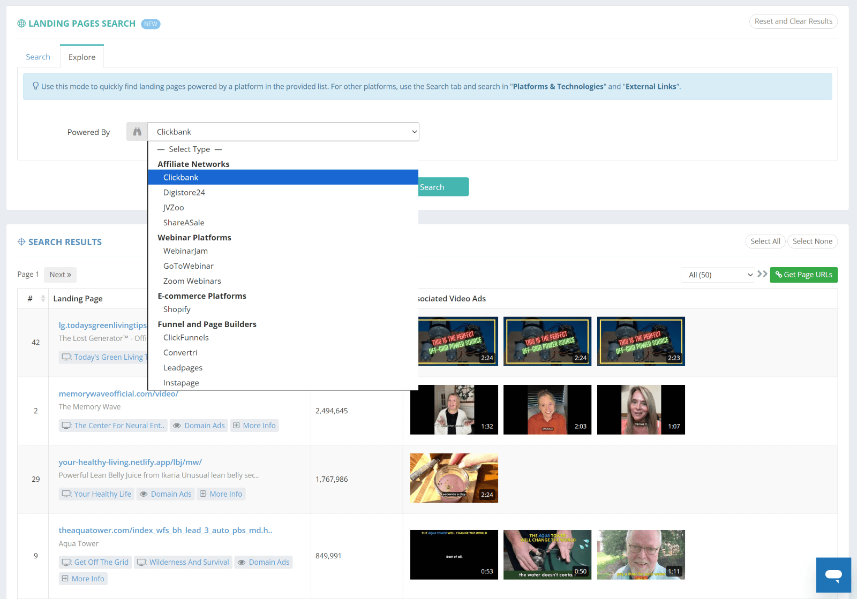Open lg.todaysgreenlivingtips landing page link
This screenshot has width=857, height=599.
pyautogui.click(x=103, y=325)
